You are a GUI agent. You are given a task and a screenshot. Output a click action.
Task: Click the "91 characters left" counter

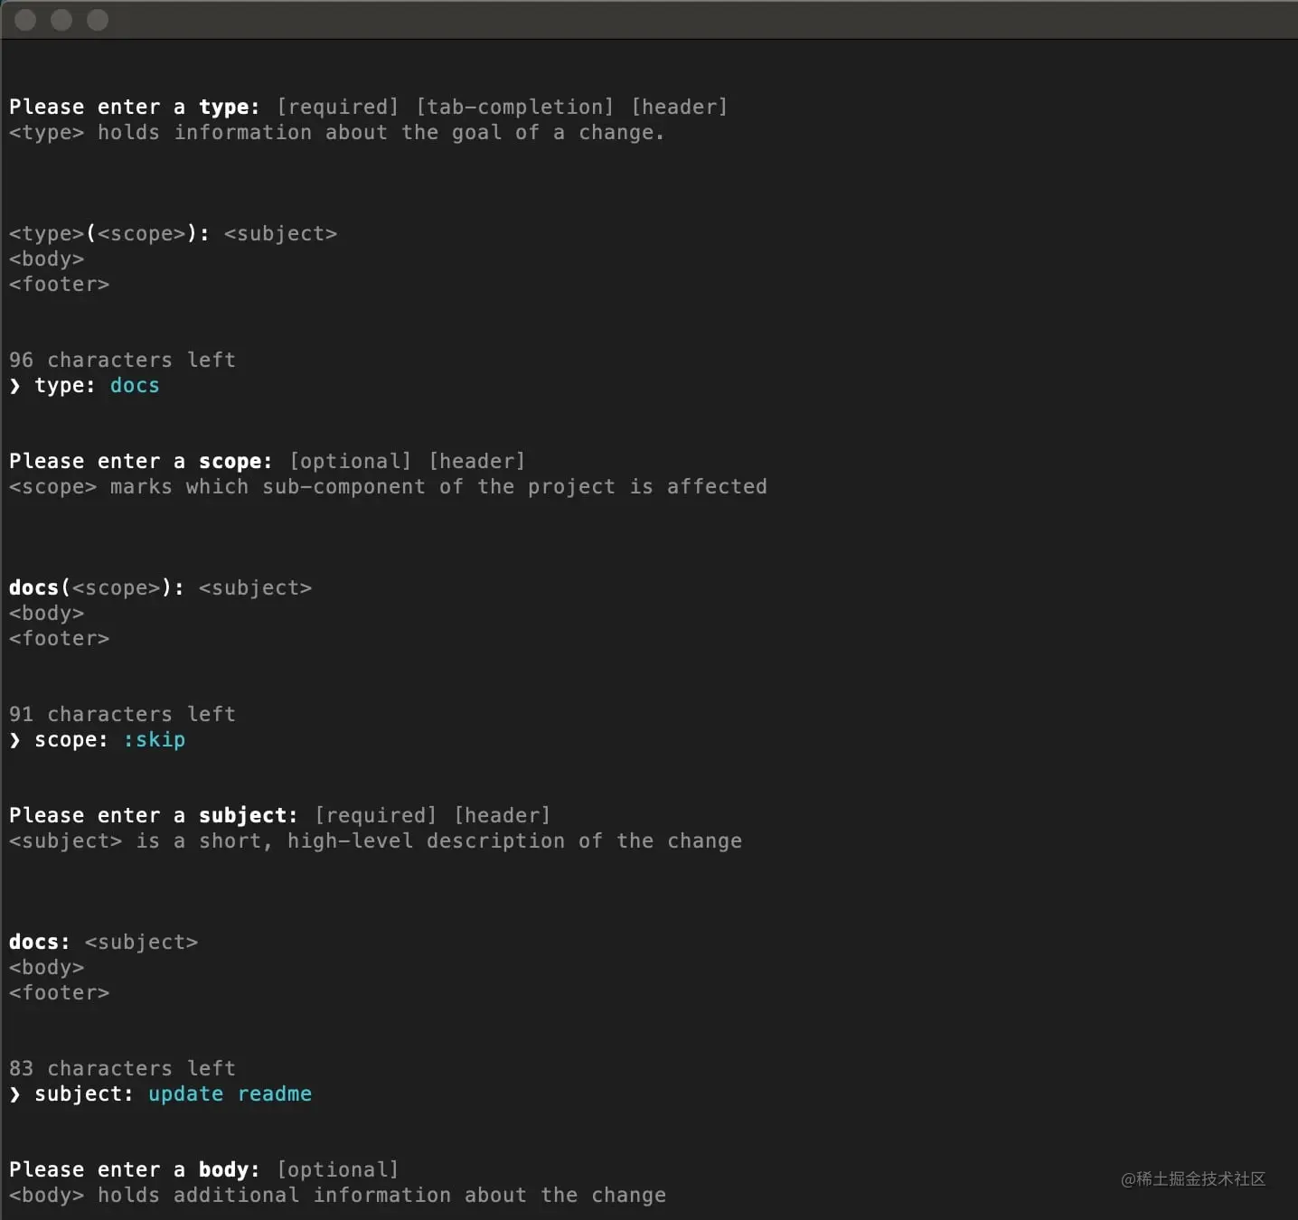(x=123, y=713)
